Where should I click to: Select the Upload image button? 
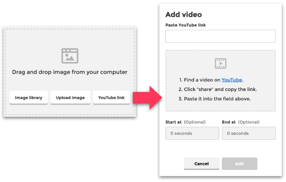point(70,97)
